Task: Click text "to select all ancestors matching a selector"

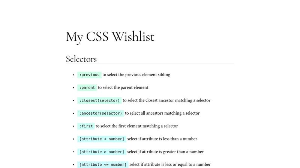Action: coord(162,113)
